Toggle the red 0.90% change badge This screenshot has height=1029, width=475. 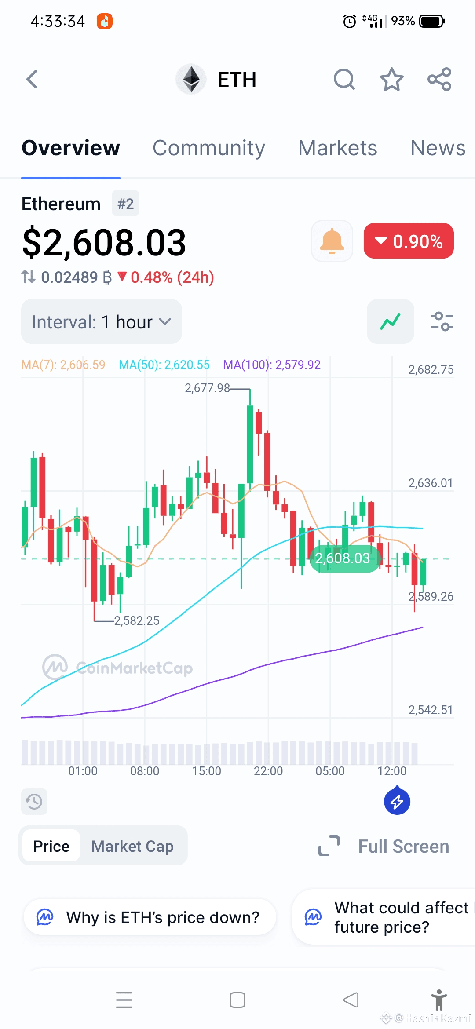[x=409, y=241]
